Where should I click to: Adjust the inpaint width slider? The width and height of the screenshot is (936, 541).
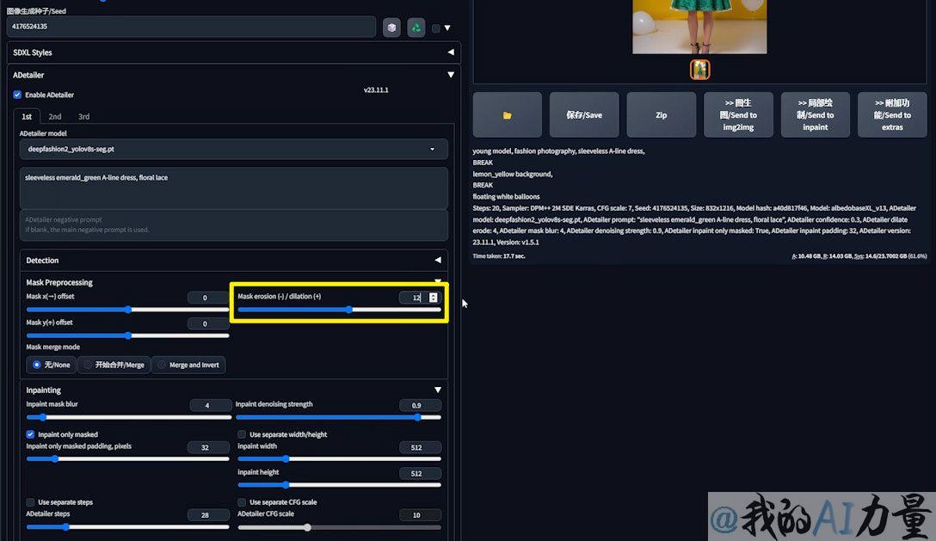(x=339, y=459)
